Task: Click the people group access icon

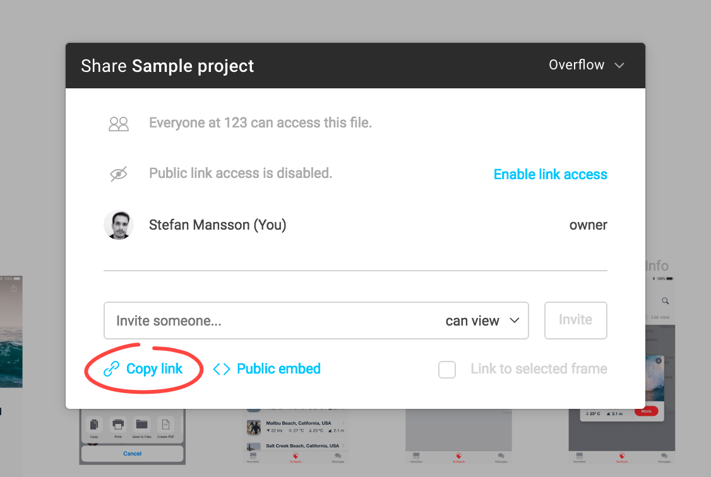Action: [119, 124]
